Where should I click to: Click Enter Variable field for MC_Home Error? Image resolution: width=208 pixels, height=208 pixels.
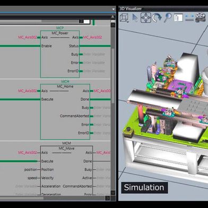click(x=102, y=125)
